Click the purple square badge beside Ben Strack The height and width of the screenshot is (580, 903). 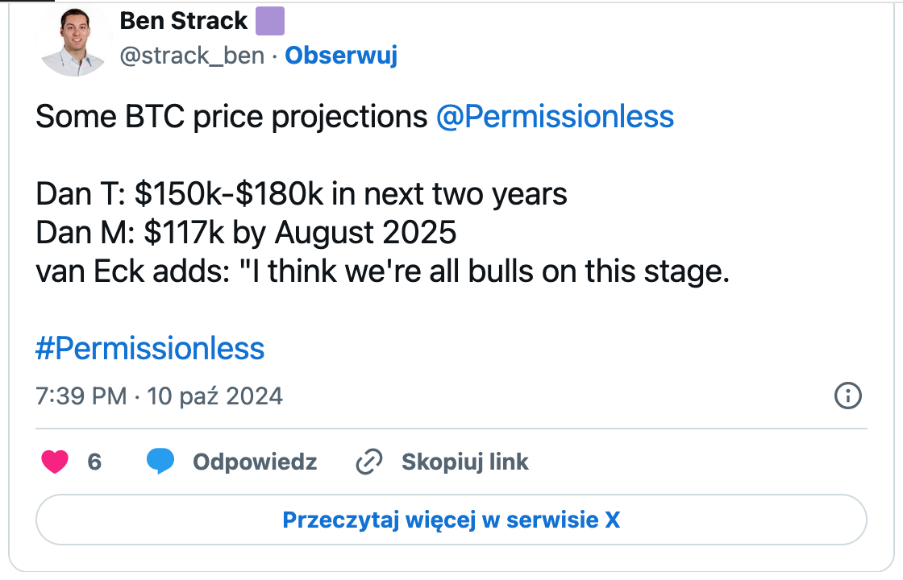[270, 21]
